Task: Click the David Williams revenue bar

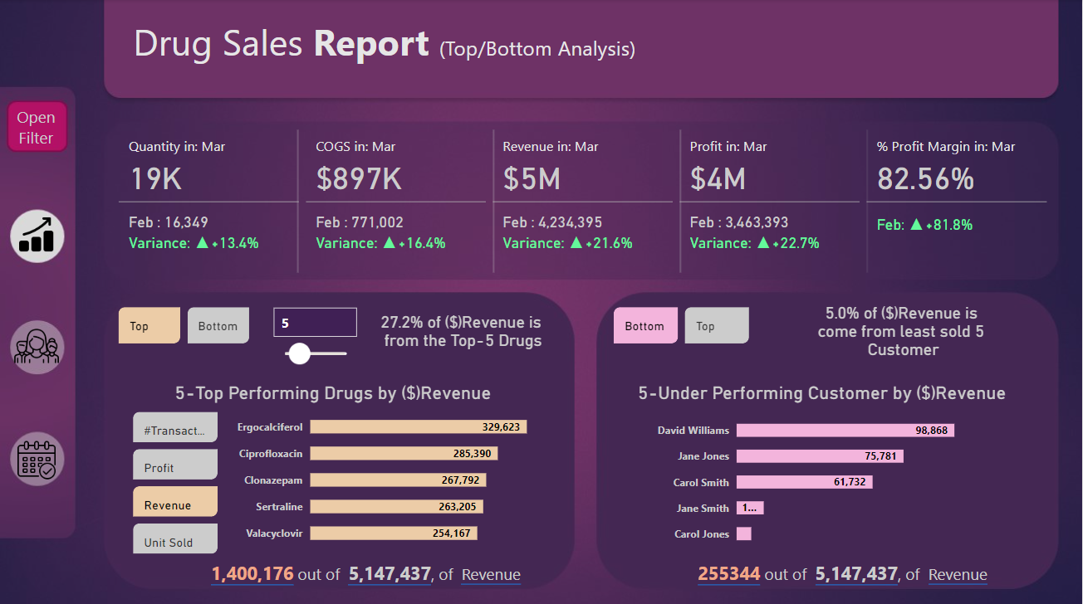Action: [x=845, y=431]
